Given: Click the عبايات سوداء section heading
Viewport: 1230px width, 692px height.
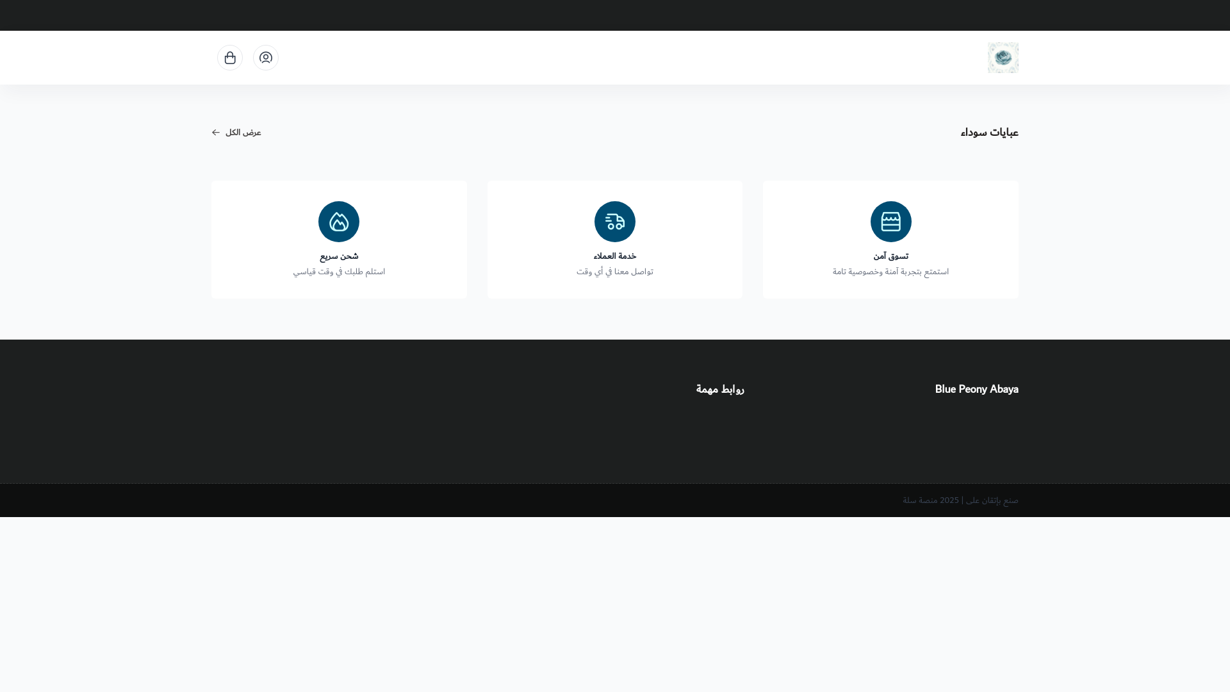Looking at the screenshot, I should [x=989, y=132].
